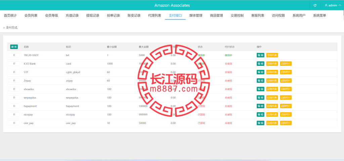Enable 代付 for nicepay
This screenshot has width=344, height=161.
[286, 114]
